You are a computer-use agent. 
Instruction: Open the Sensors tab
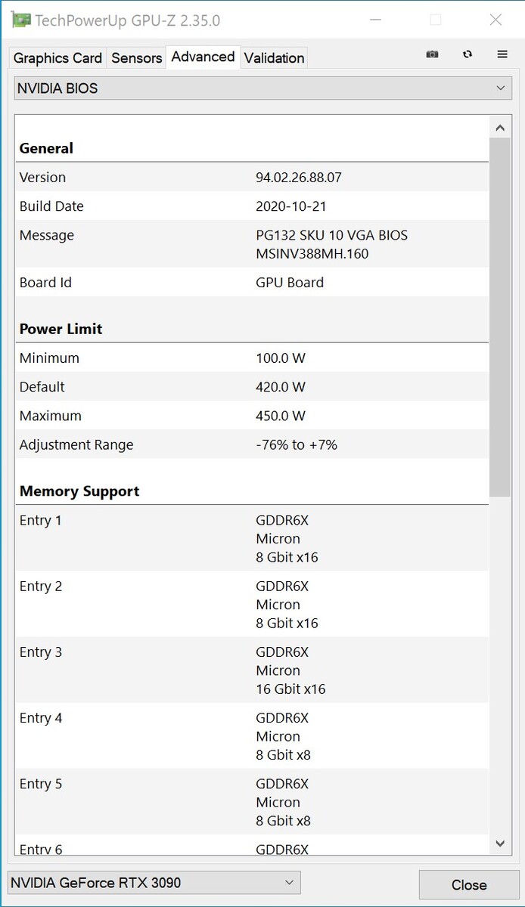[x=137, y=58]
